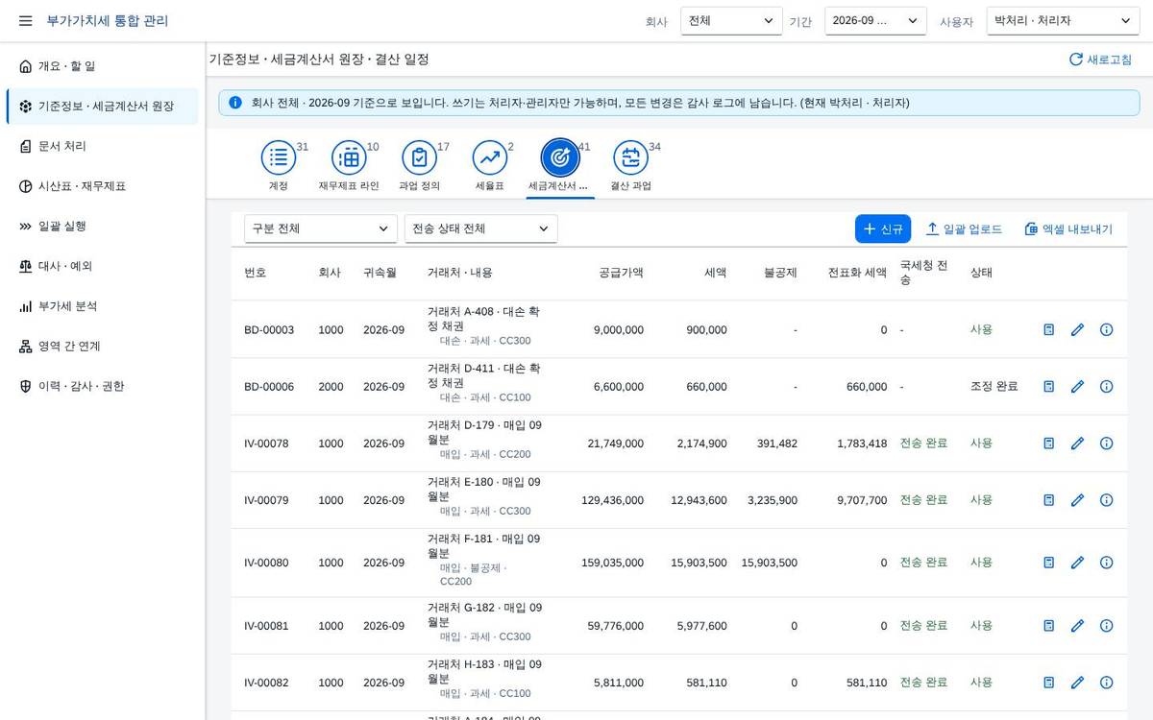Click the document icon for IV-00082
Viewport: 1153px width, 720px height.
[1049, 683]
